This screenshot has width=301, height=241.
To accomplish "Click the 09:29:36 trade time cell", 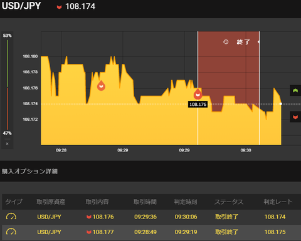I will point(145,217).
